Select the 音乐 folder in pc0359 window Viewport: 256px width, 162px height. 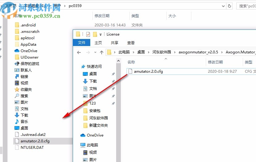pos(24,122)
